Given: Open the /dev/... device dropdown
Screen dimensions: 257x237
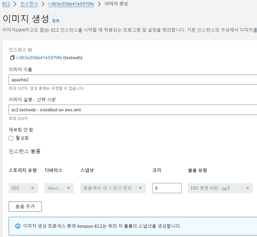Looking at the screenshot, I should pos(59,188).
